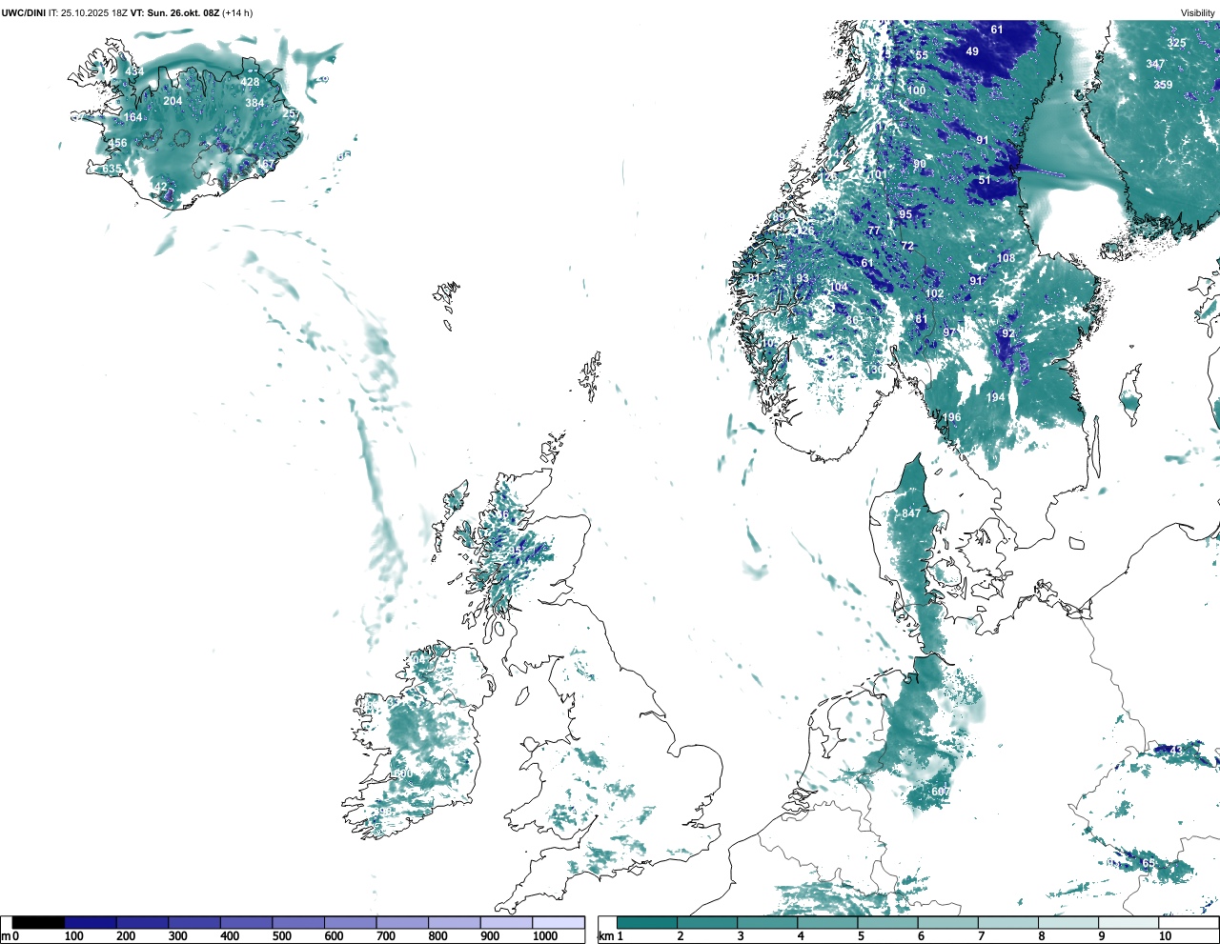Click the '700' label on meter scale
Viewport: 1220px width, 944px height.
coord(385,936)
